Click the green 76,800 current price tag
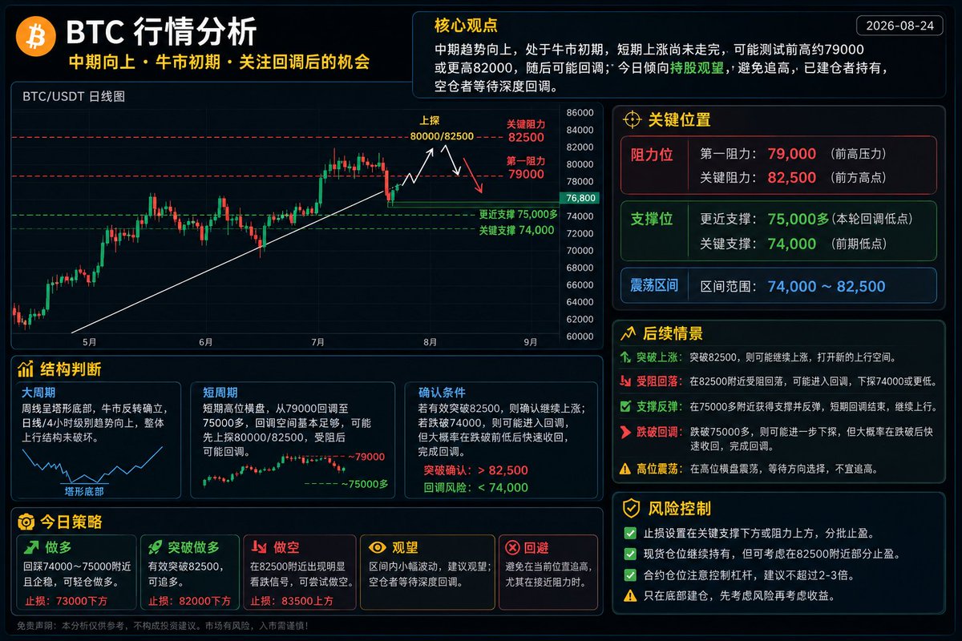The height and width of the screenshot is (641, 962). [580, 197]
